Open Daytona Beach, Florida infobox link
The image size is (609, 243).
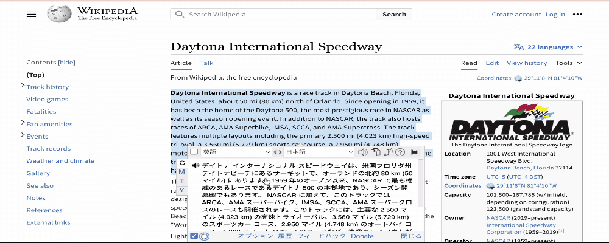520,168
